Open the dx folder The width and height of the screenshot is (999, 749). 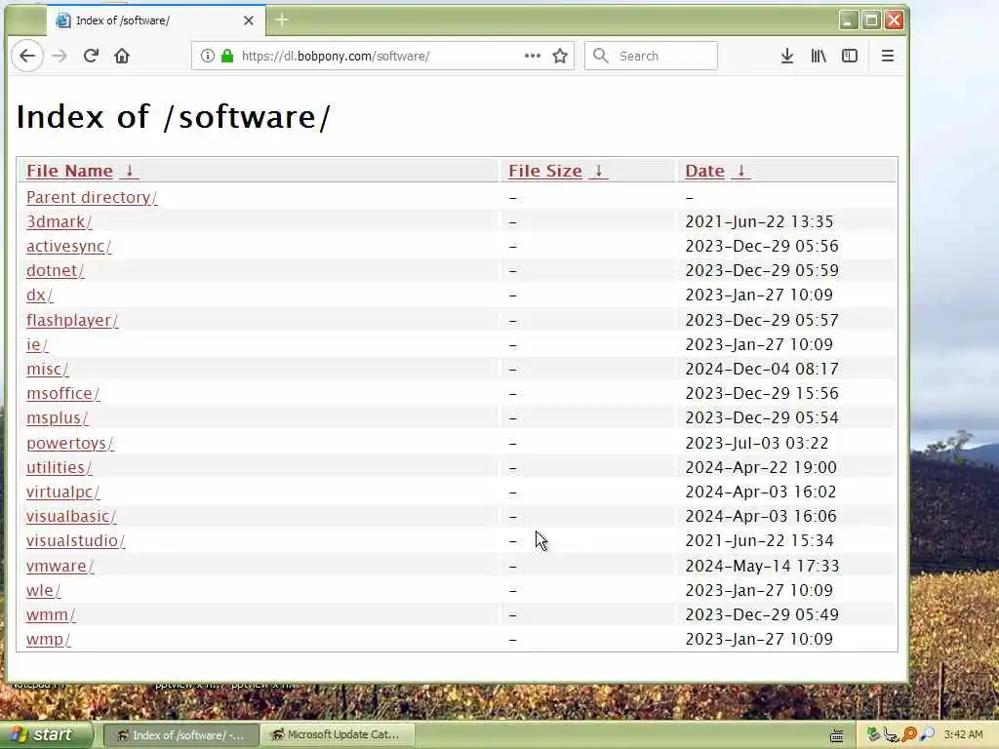click(x=39, y=295)
